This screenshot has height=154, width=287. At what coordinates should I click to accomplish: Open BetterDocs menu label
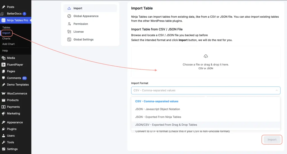pyautogui.click(x=14, y=14)
